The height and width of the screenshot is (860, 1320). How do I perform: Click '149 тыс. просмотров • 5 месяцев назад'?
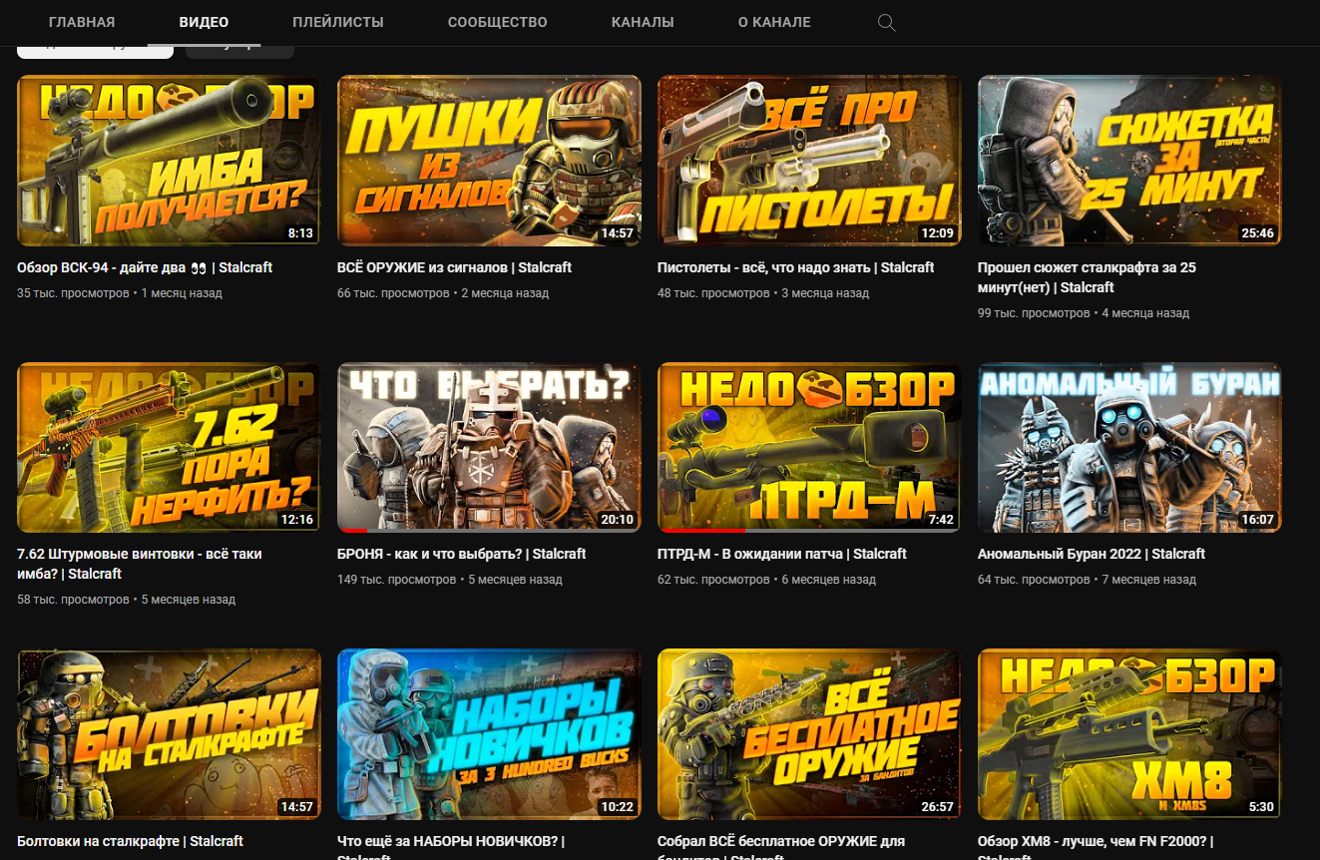click(450, 580)
